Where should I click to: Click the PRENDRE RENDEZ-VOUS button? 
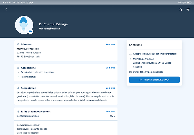[x=154, y=80]
